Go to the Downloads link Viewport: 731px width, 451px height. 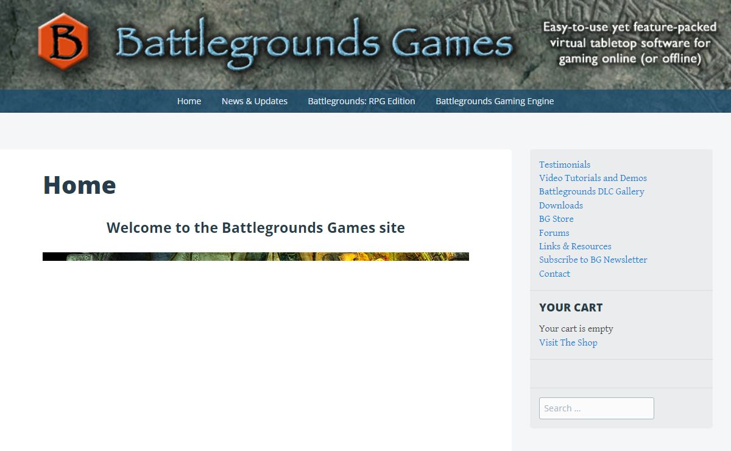[x=561, y=205]
